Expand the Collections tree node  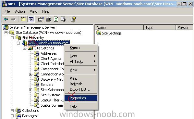pyautogui.click(x=12, y=111)
